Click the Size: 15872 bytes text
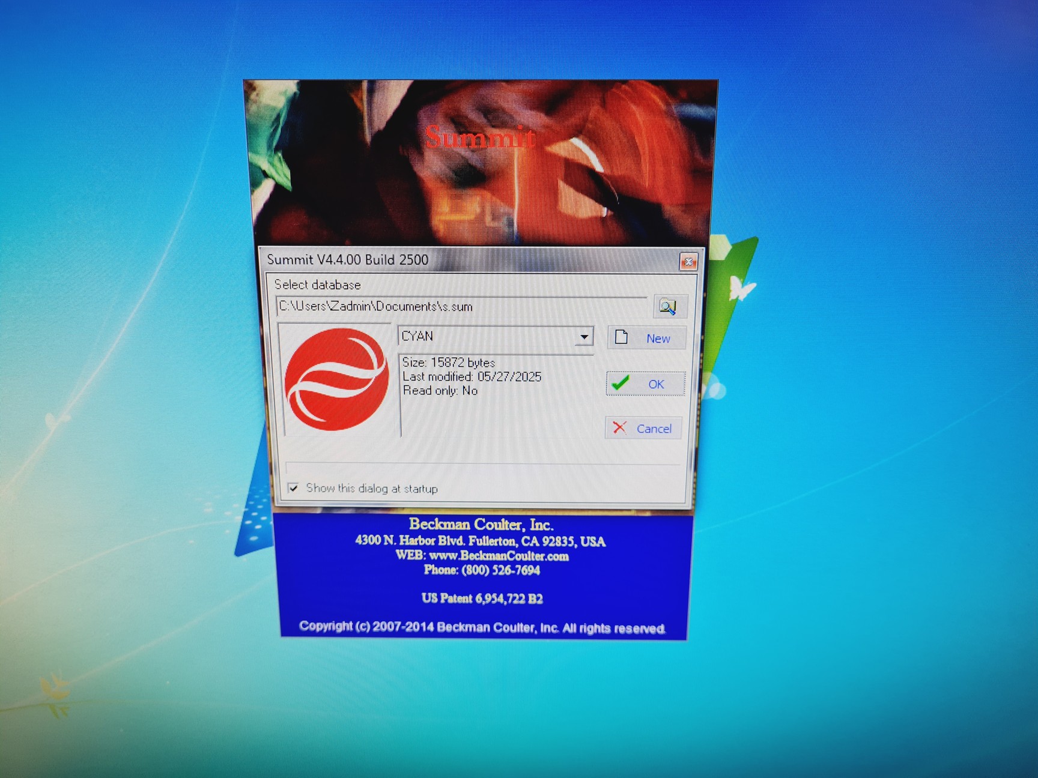 point(449,363)
